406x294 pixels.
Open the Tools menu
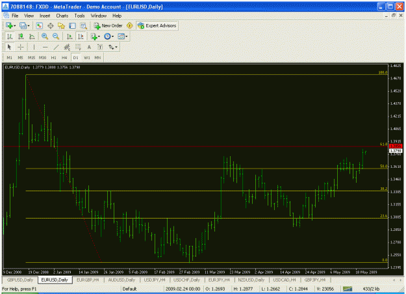coord(79,16)
